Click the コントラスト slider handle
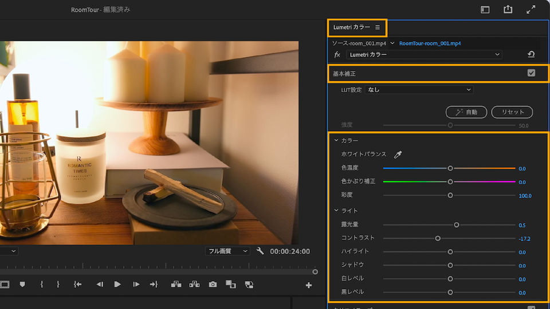Screen dimensions: 550x309 click(x=438, y=239)
